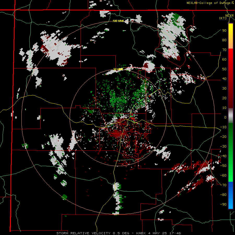235x235 pixels.
Task: Click the 70 value on velocity scale
Action: point(224,50)
